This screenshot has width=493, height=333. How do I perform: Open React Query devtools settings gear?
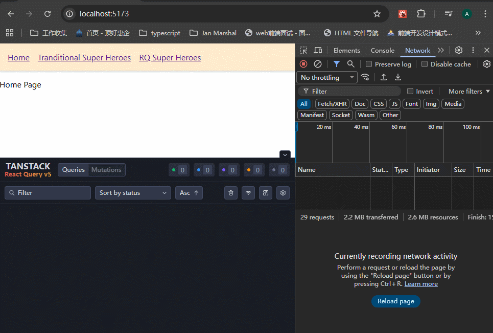click(283, 193)
